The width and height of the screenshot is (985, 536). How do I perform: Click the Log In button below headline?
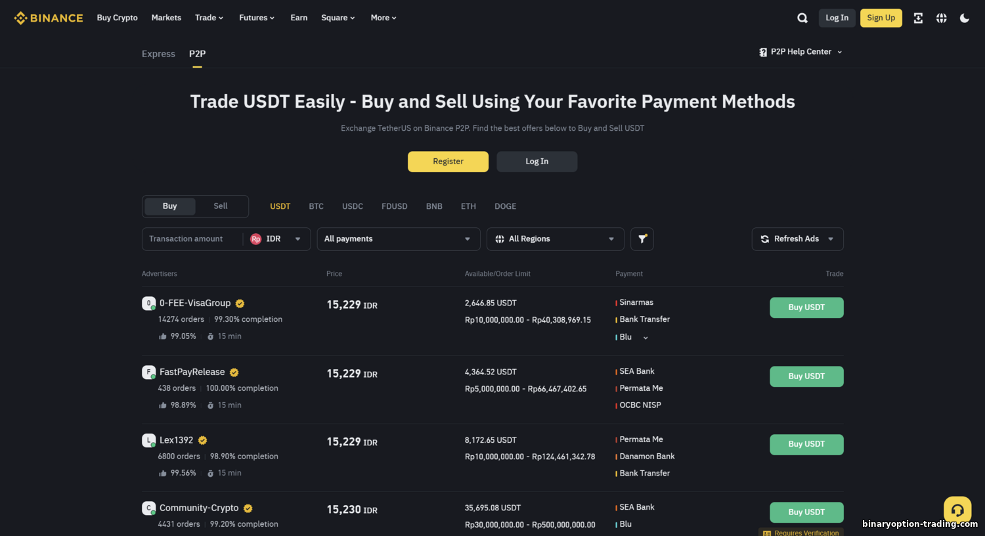click(x=537, y=162)
